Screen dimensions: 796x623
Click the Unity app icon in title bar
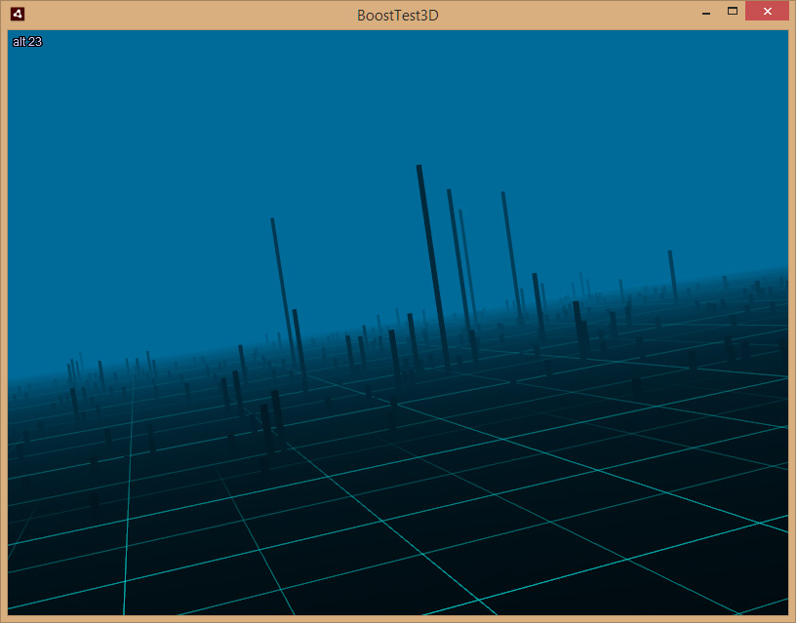click(x=18, y=14)
